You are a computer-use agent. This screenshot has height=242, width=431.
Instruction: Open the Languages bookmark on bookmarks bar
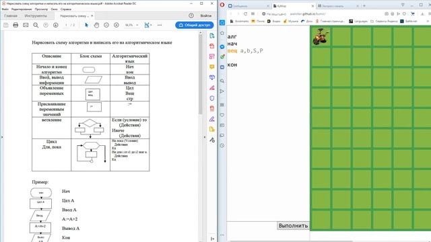tap(358, 21)
